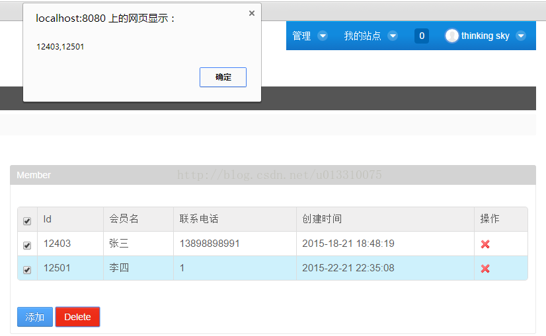Open the thinking sky account dropdown arrow
This screenshot has width=546, height=336.
pyautogui.click(x=521, y=36)
